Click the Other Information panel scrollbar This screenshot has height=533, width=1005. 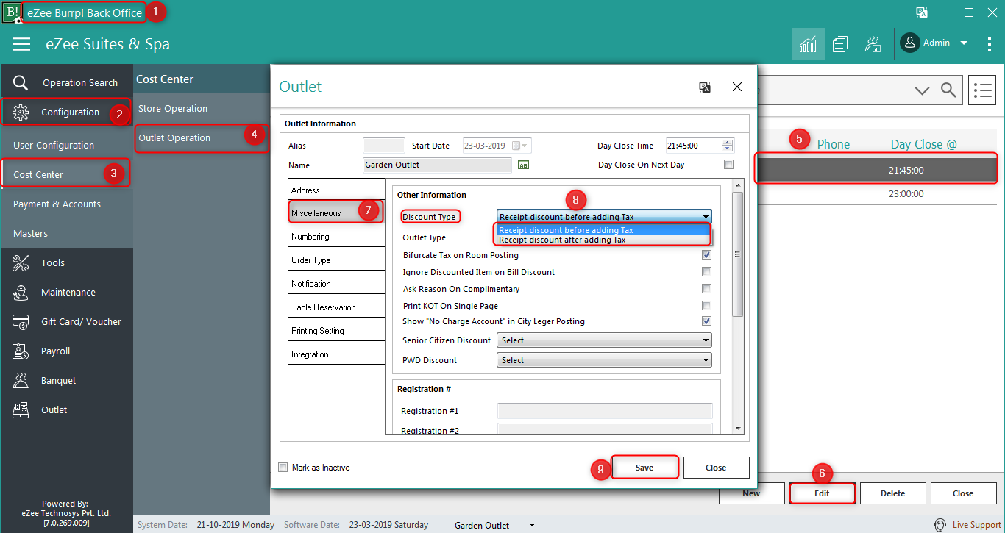click(x=738, y=254)
